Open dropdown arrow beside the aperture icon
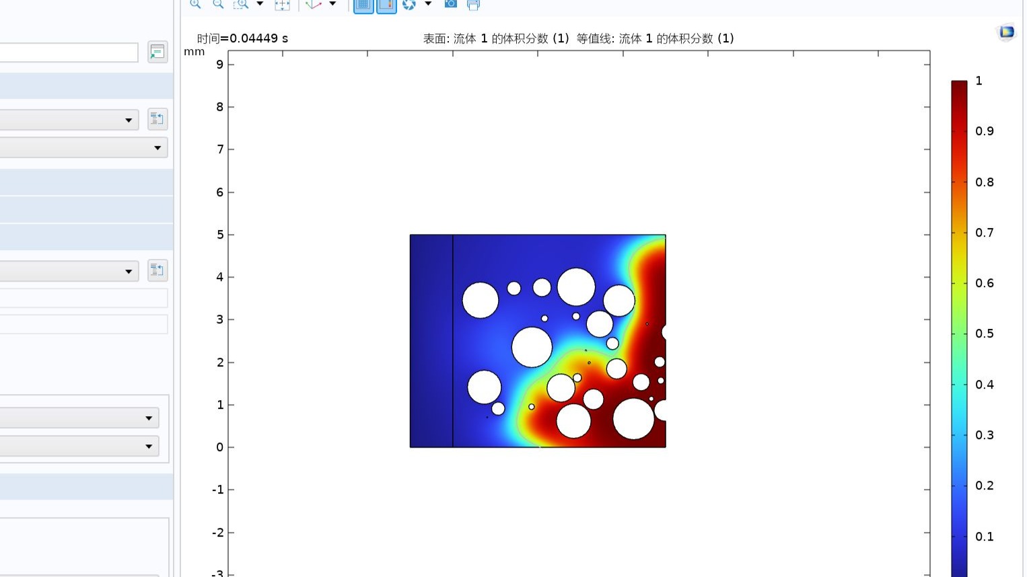This screenshot has width=1027, height=577. pos(428,4)
